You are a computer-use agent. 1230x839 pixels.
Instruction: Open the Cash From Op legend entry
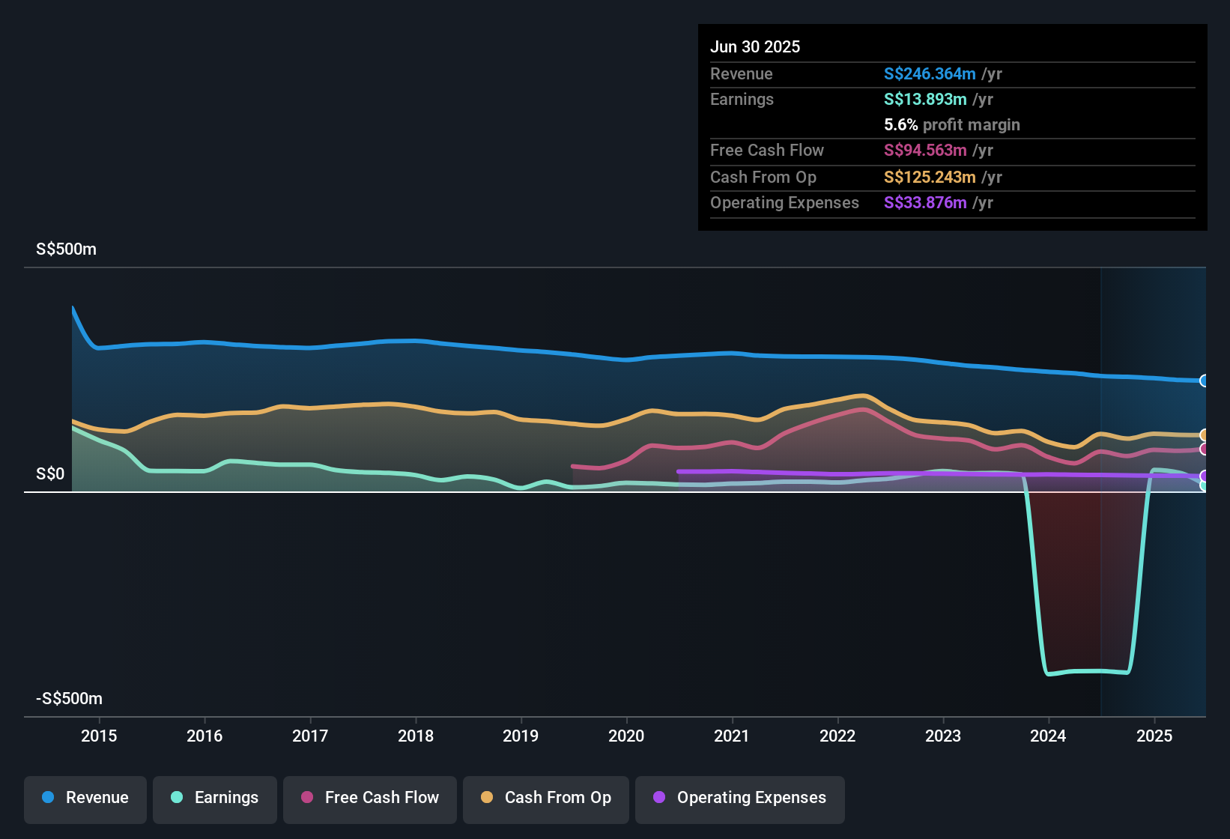[x=545, y=798]
